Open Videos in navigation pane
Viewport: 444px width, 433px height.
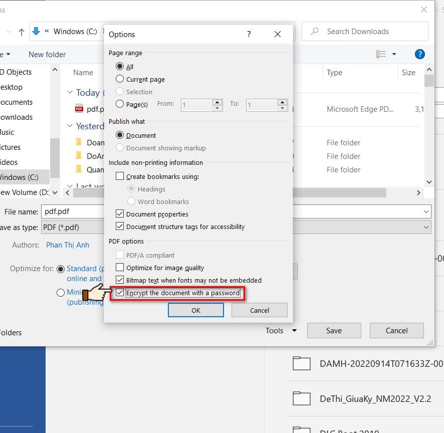point(9,162)
